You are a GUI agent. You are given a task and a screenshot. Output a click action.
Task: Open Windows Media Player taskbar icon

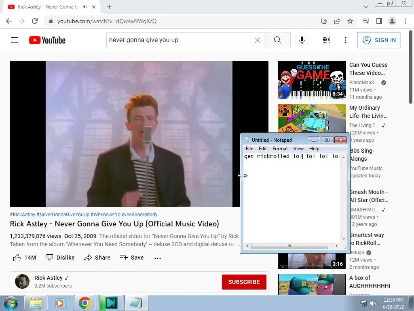click(60, 303)
